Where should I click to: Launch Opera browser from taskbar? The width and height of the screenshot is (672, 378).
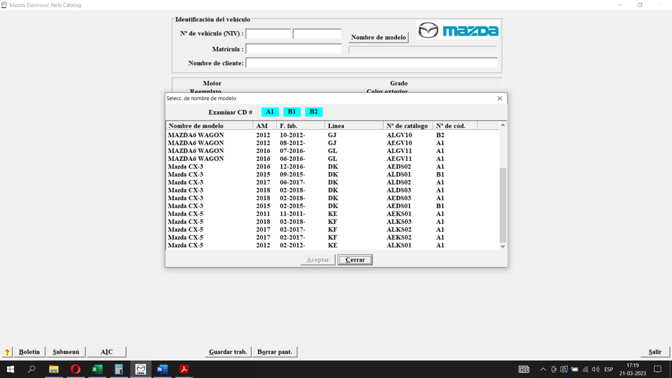tap(75, 369)
